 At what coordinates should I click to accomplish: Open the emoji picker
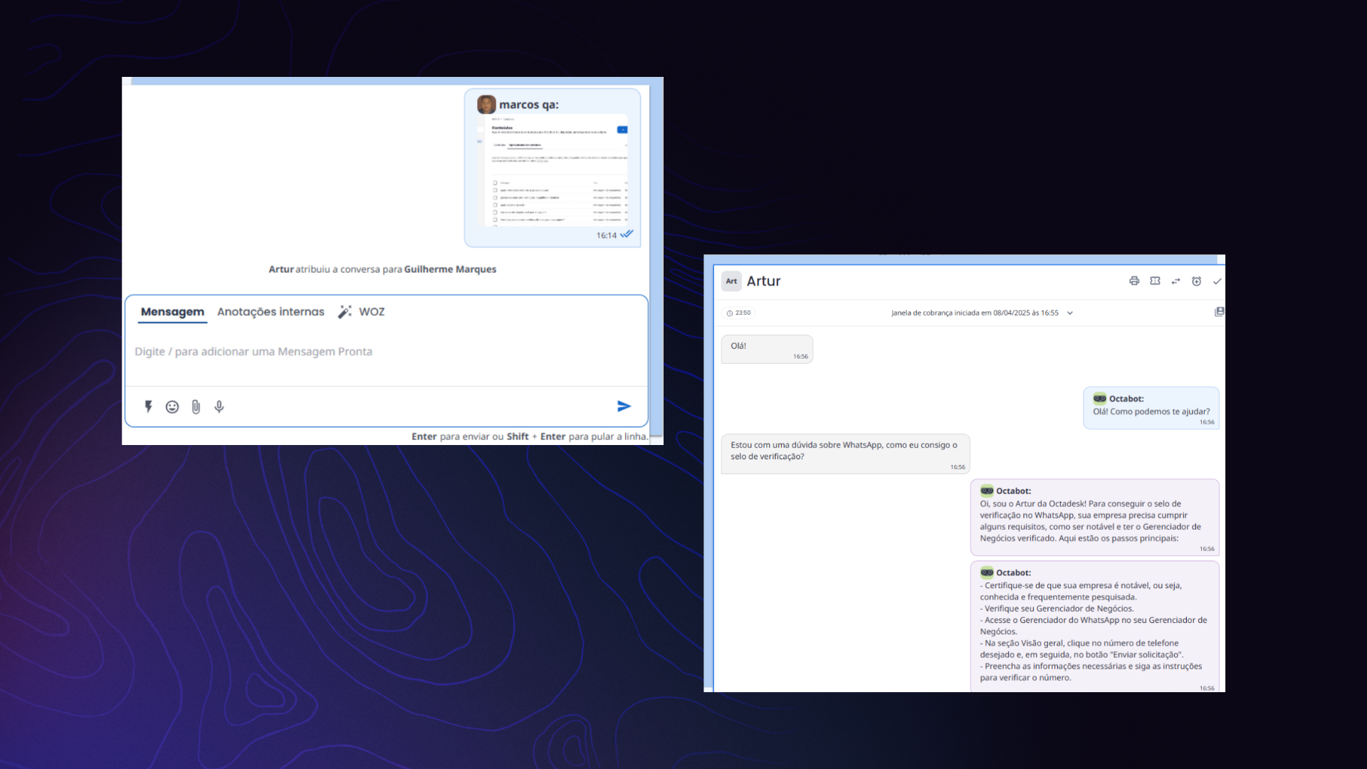(x=172, y=407)
